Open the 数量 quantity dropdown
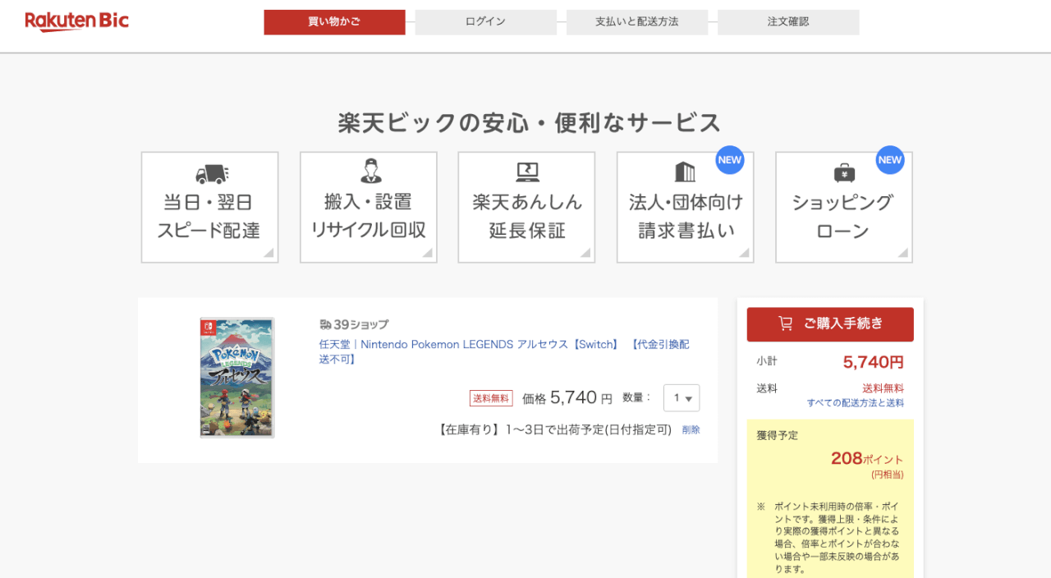 pos(682,398)
